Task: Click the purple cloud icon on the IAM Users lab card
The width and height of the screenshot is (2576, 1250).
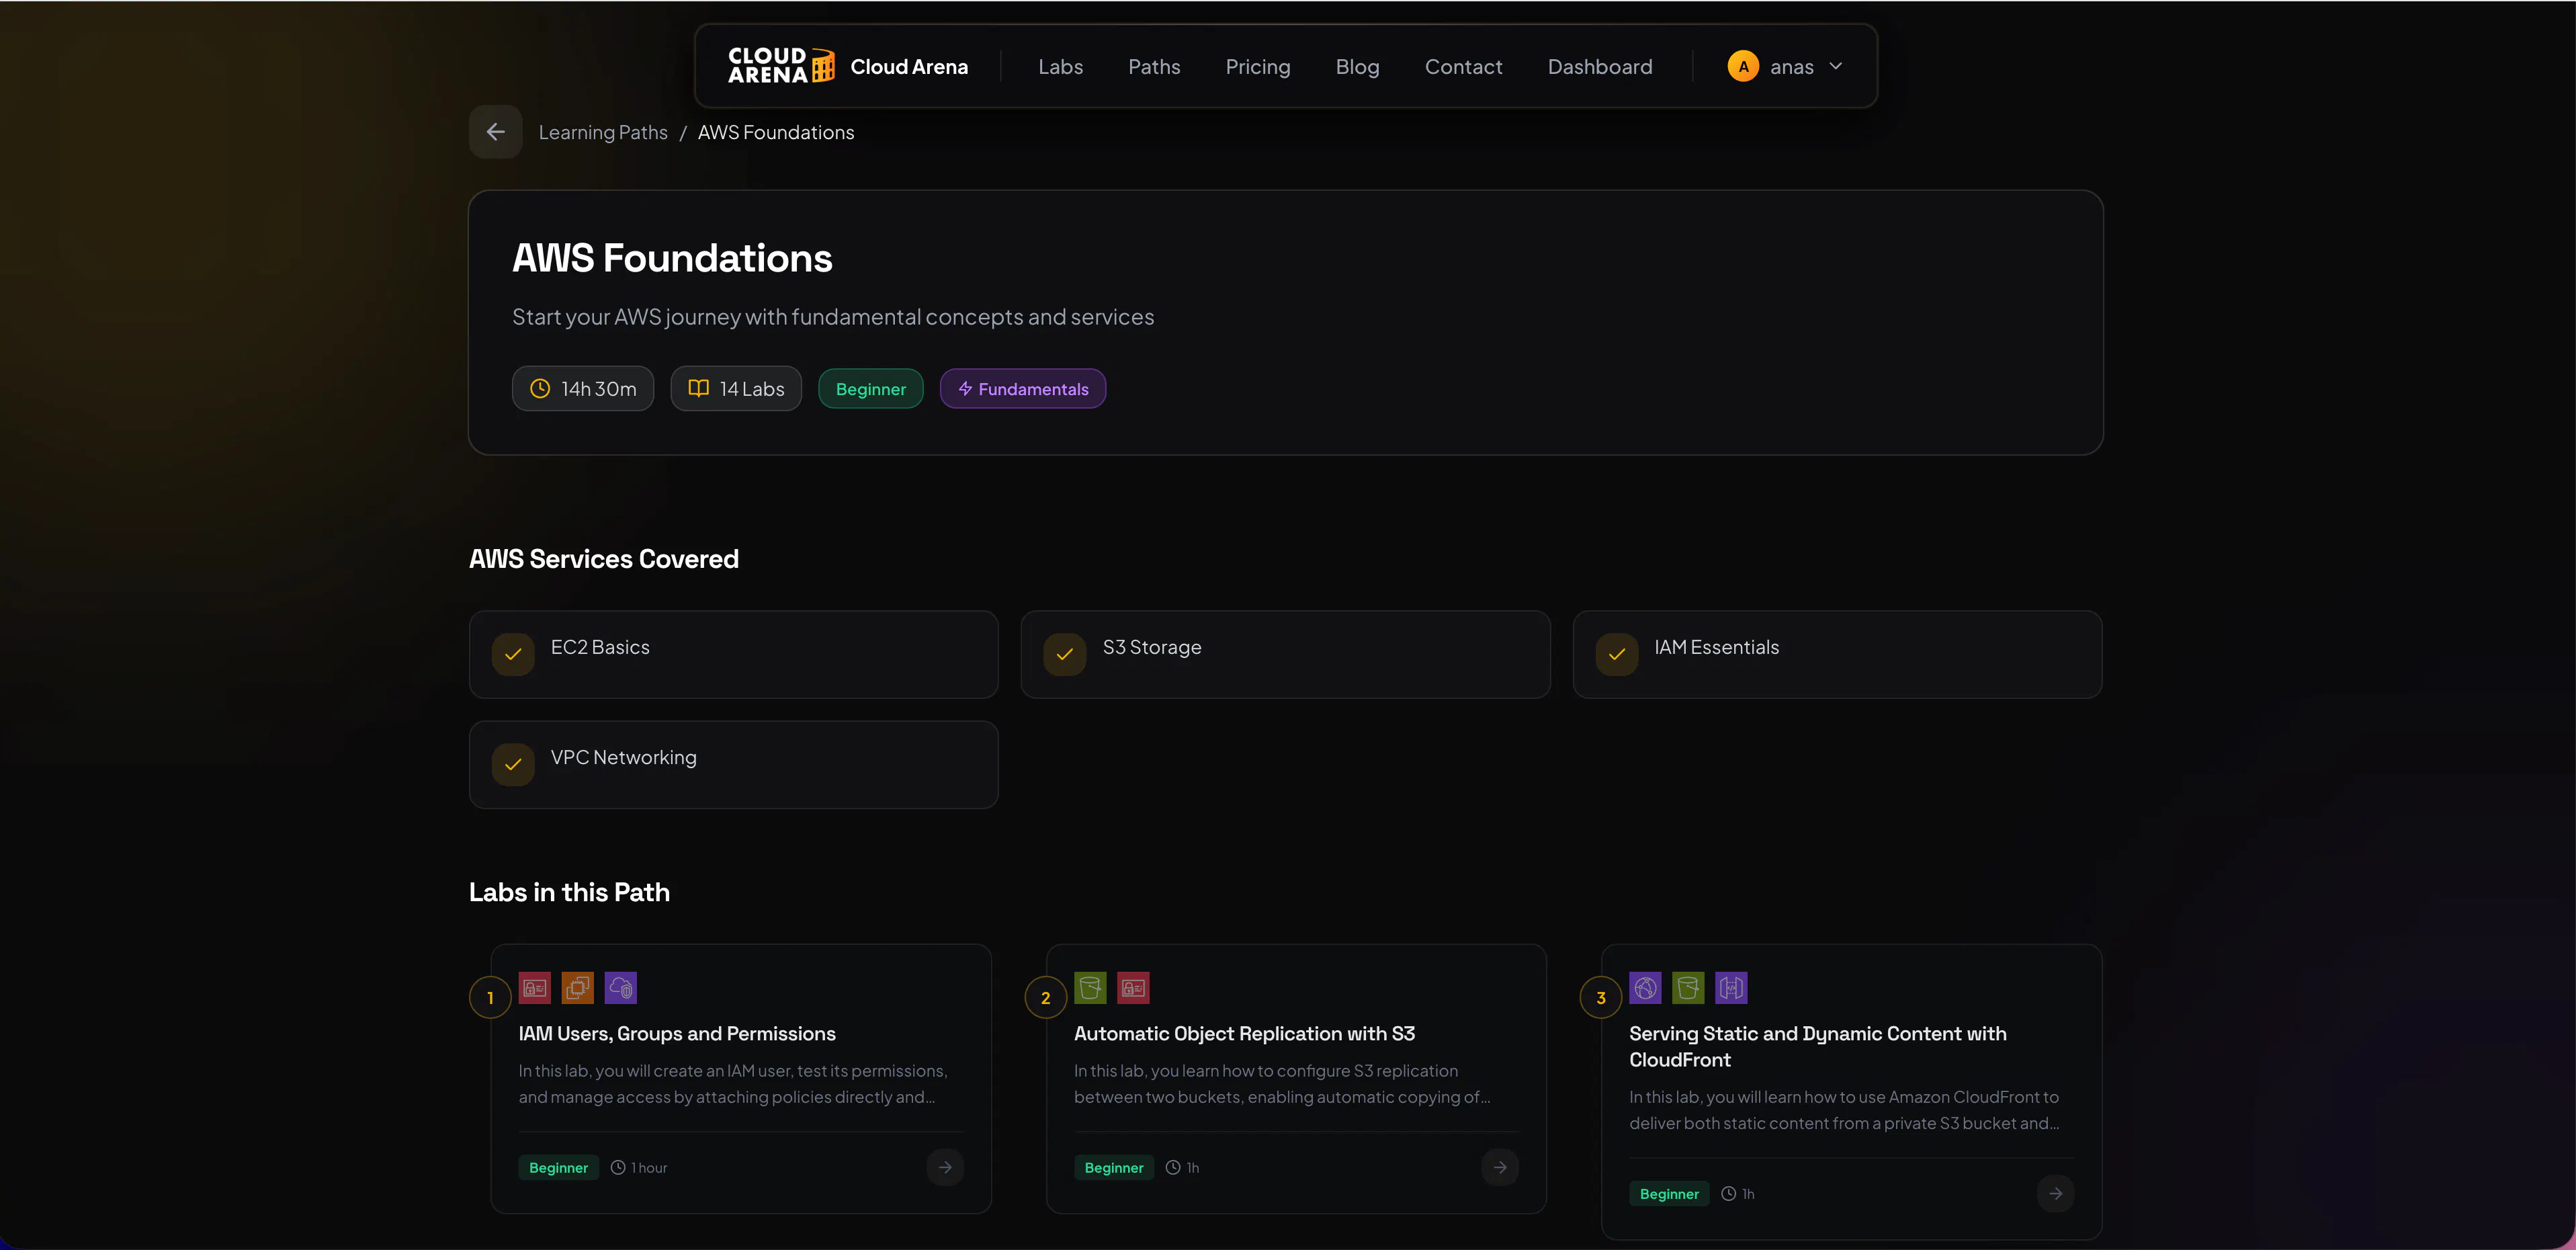Action: tap(621, 988)
